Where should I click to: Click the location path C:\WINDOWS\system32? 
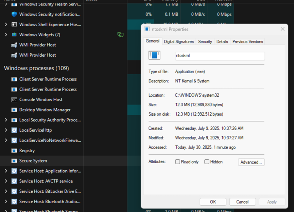(x=197, y=95)
